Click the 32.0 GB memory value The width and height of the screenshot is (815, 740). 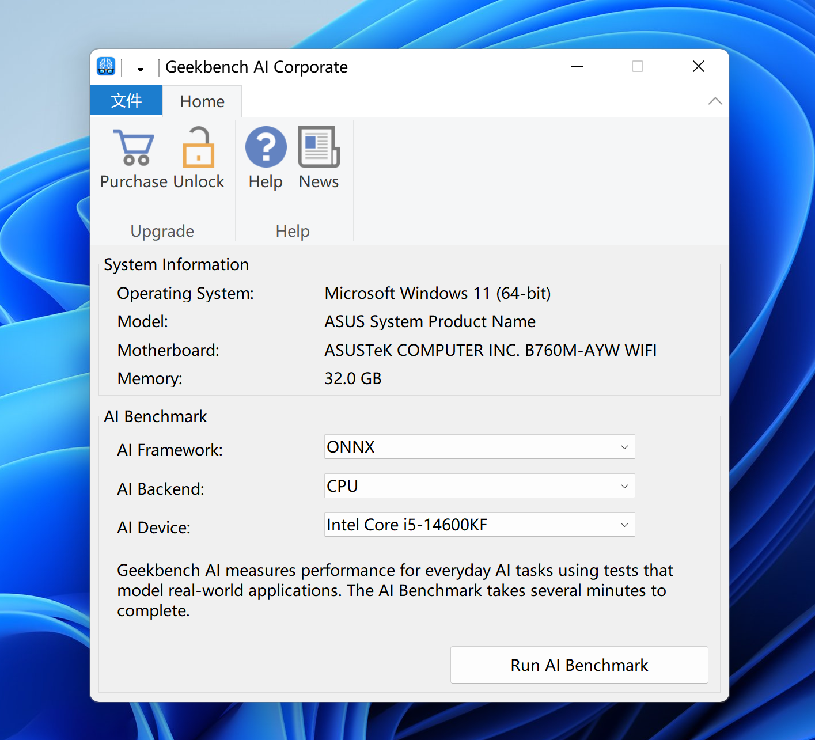353,378
